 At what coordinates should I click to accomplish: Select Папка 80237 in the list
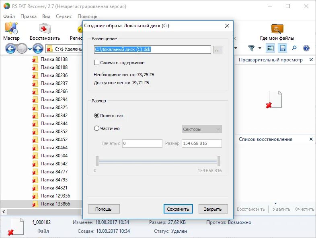(54, 83)
